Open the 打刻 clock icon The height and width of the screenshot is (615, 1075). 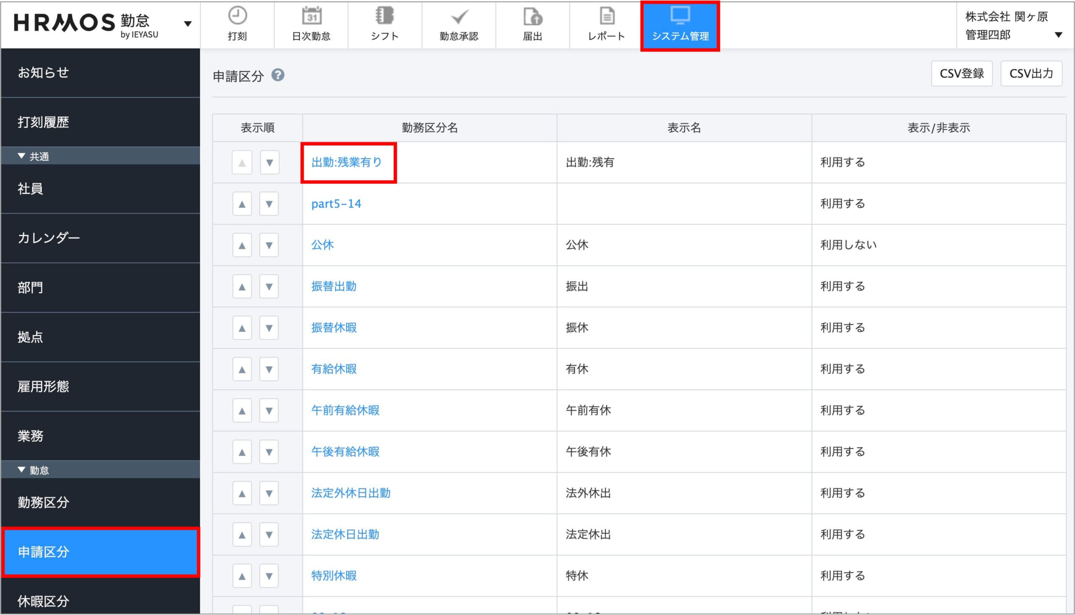coord(237,16)
